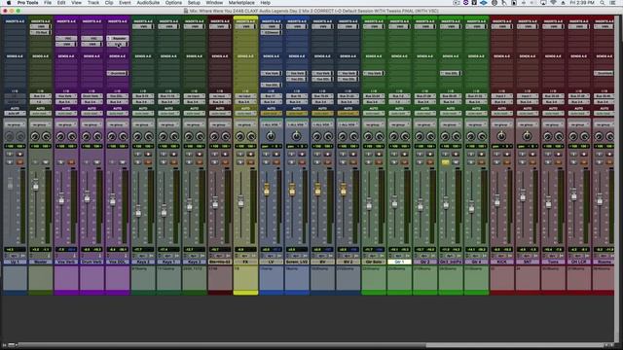623x350 pixels.
Task: Open output path selector on Vox Verb
Action: 66,102
